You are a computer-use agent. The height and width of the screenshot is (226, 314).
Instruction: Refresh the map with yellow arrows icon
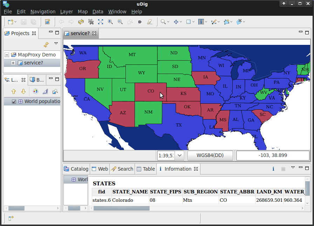(x=81, y=22)
